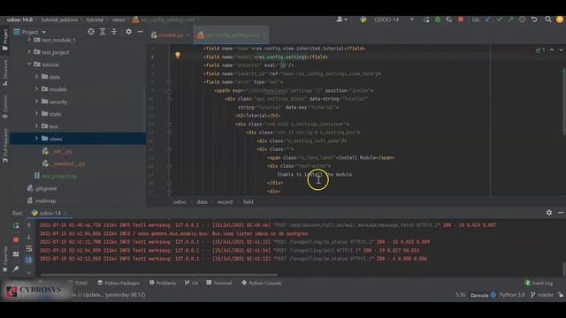Open the user account dropdown in the toolbar
566x318 pixels.
click(x=341, y=19)
